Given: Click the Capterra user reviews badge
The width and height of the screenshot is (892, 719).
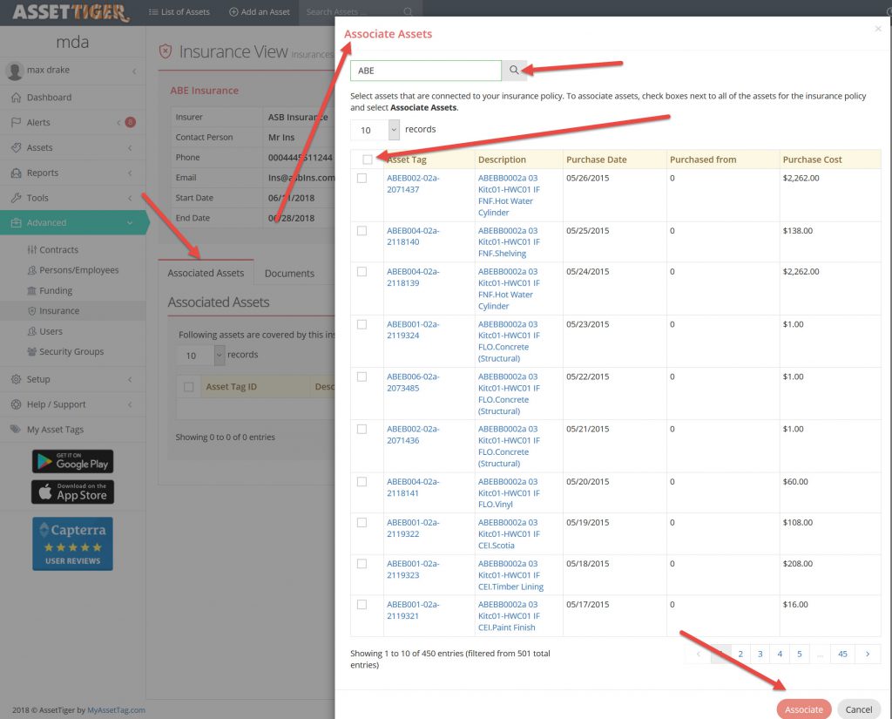Looking at the screenshot, I should [72, 544].
